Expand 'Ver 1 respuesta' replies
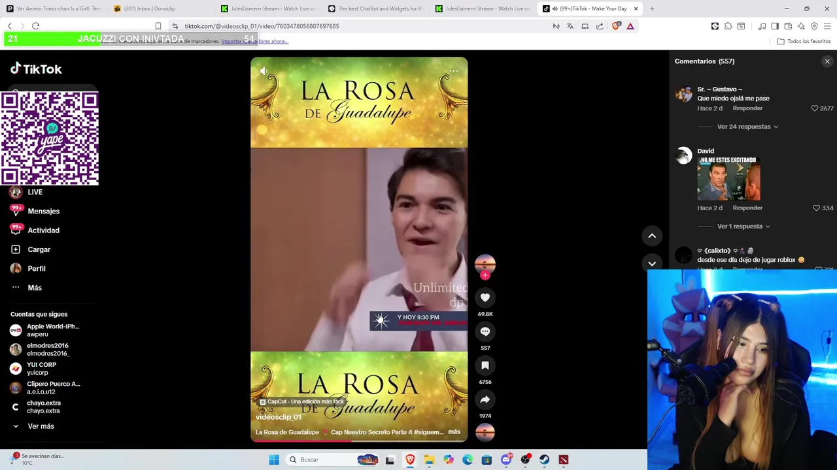837x470 pixels. [x=743, y=227]
